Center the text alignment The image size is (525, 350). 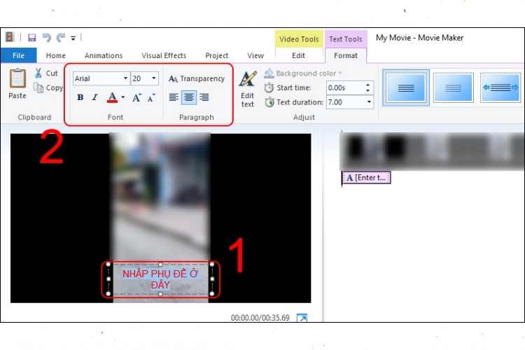189,97
